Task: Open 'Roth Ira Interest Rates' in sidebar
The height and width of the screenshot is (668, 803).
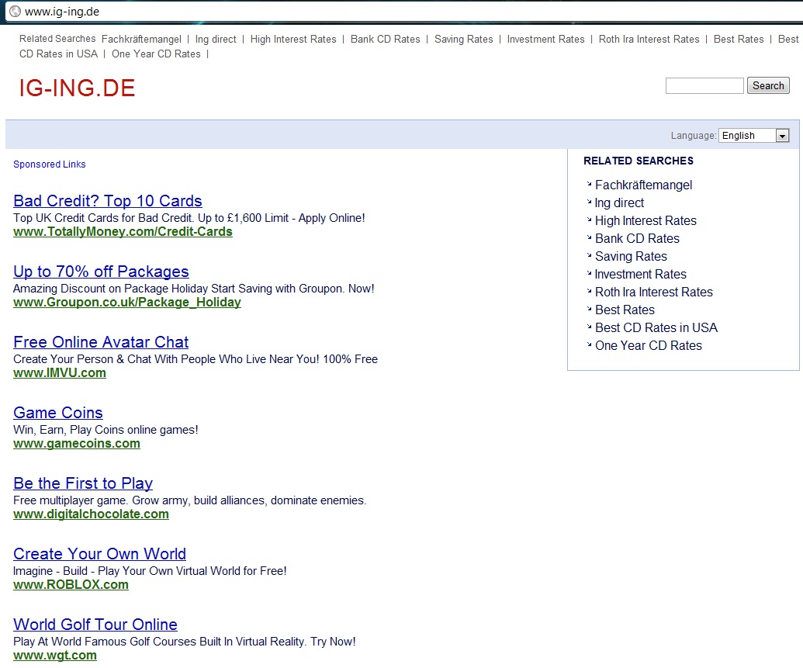Action: point(654,292)
